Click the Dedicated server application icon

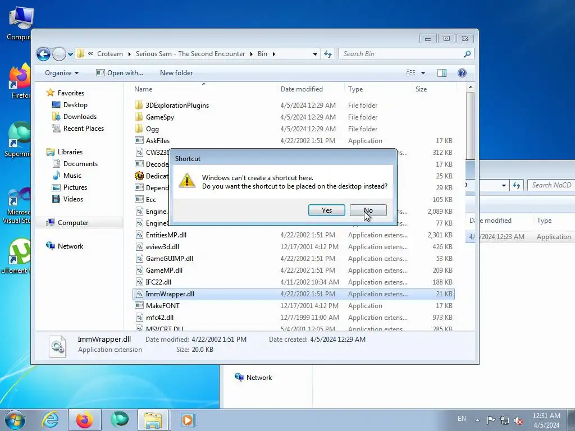click(x=139, y=176)
